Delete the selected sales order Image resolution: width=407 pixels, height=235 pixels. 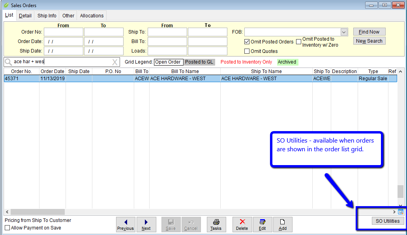(242, 224)
